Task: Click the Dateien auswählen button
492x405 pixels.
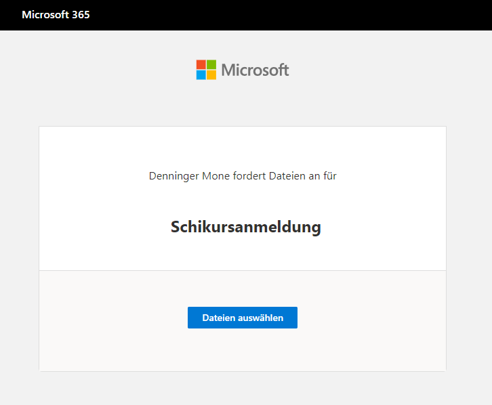Action: point(242,318)
